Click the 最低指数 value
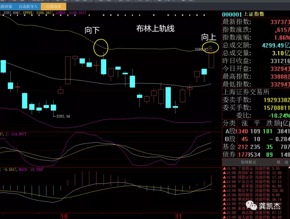Viewport: 290px width, 219px height. click(280, 84)
